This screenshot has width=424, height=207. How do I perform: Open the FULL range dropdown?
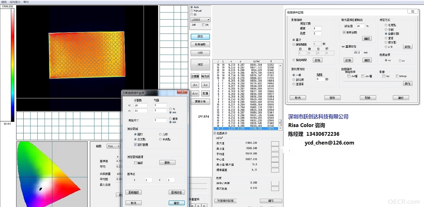tap(114, 146)
